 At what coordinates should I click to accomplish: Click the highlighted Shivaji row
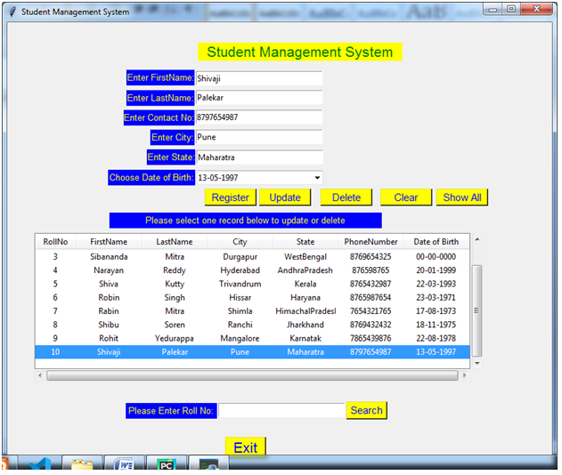[x=252, y=352]
